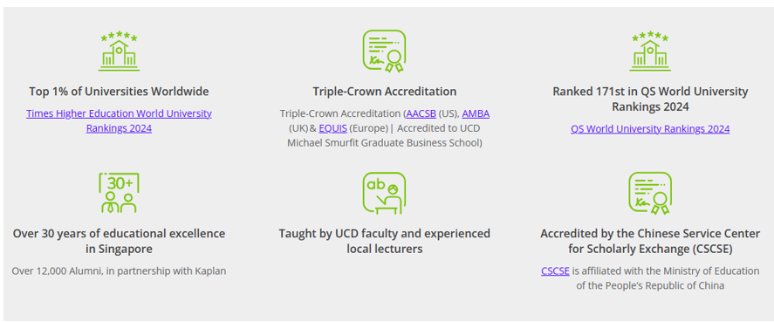Image resolution: width=774 pixels, height=322 pixels.
Task: Click the Ranked 171st in QS heading
Action: (x=650, y=99)
